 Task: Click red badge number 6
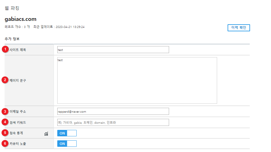click(x=5, y=143)
